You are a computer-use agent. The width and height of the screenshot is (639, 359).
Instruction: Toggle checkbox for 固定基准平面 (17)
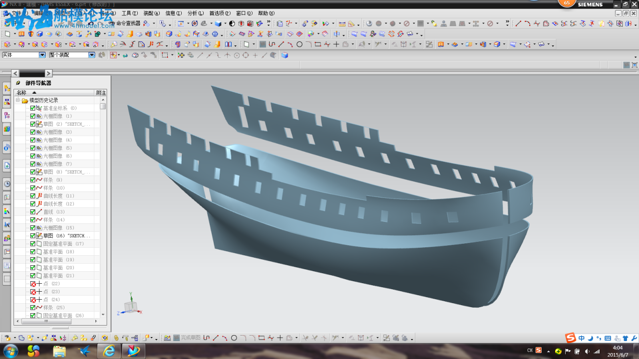tap(33, 244)
